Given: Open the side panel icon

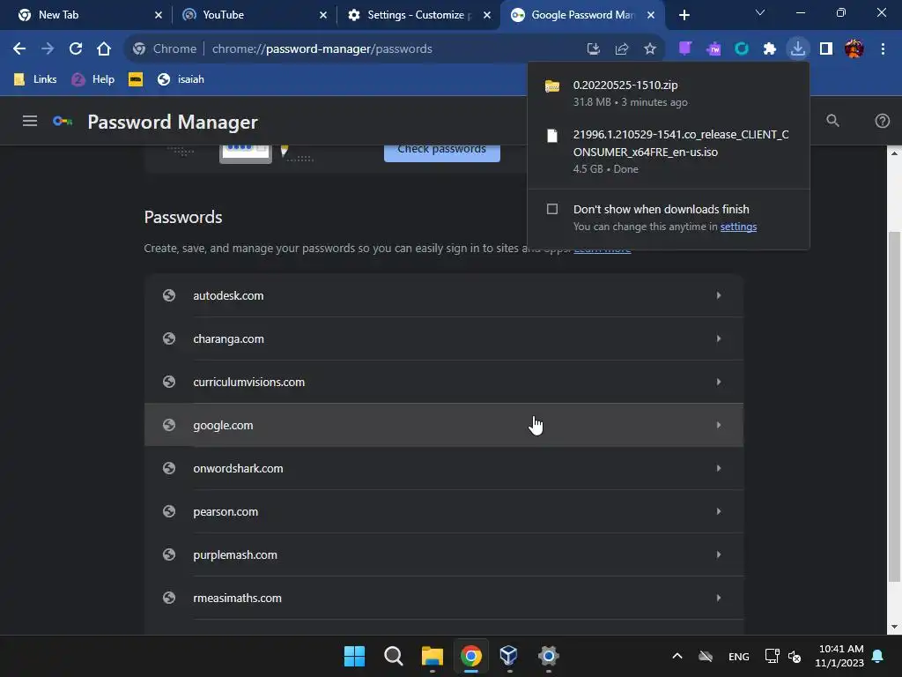Looking at the screenshot, I should click(x=826, y=49).
